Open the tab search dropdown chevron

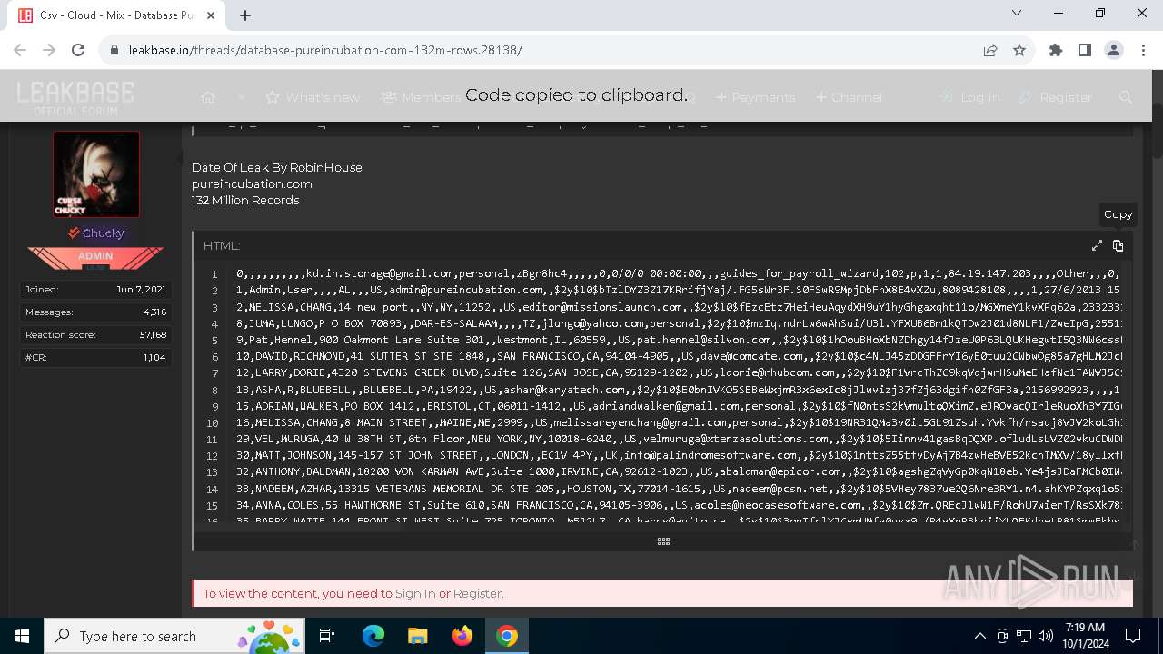(x=1017, y=13)
